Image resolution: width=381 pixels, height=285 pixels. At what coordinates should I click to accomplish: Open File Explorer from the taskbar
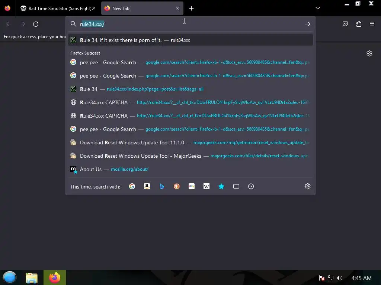click(x=32, y=278)
